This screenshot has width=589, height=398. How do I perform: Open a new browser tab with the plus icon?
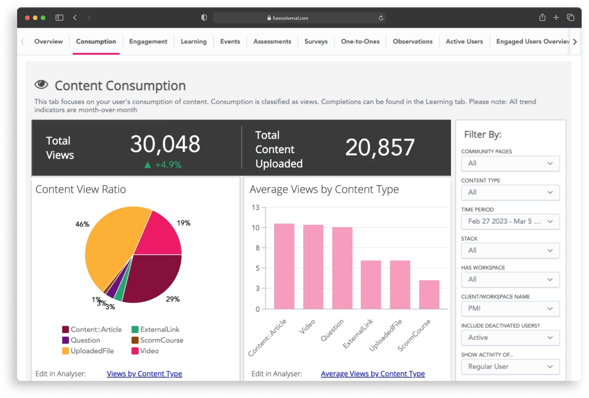(556, 18)
